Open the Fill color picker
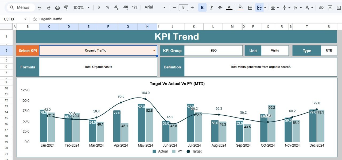Image resolution: width=342 pixels, height=160 pixels. (240, 7)
